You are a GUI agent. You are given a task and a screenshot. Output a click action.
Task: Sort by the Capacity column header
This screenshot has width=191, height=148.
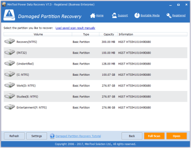point(108,34)
